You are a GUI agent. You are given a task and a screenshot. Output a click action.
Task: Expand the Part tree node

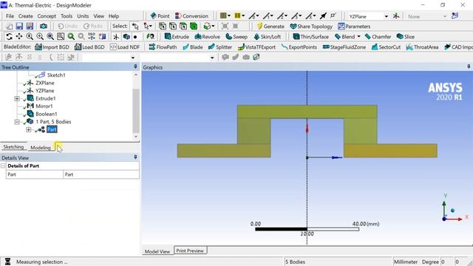pos(28,130)
